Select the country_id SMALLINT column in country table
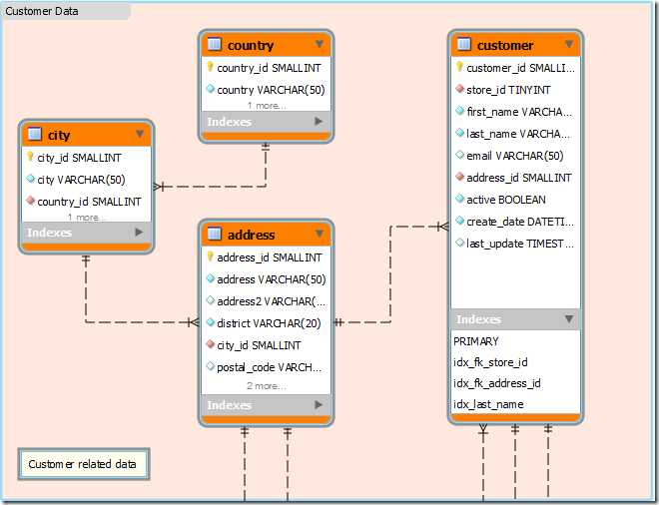Screen dimensions: 659x505 (266, 68)
